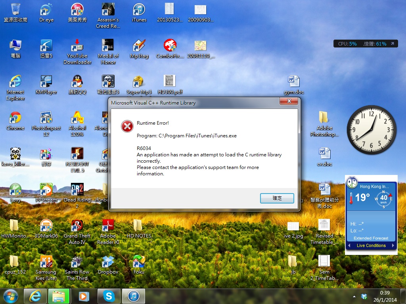Close the Visual C++ Runtime Library dialog

pyautogui.click(x=289, y=101)
